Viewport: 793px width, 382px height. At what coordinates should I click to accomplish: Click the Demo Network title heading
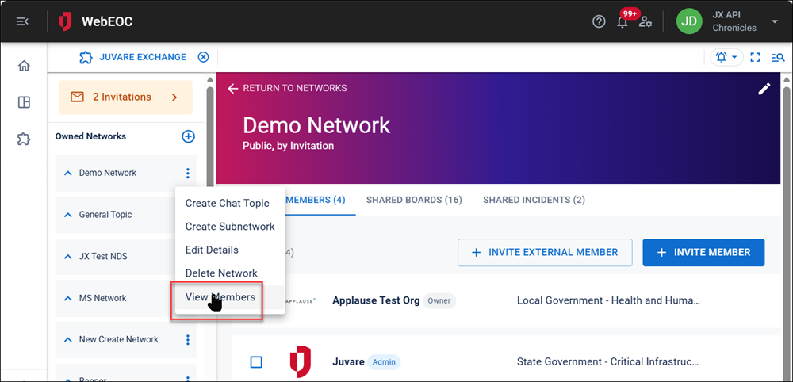pyautogui.click(x=316, y=125)
